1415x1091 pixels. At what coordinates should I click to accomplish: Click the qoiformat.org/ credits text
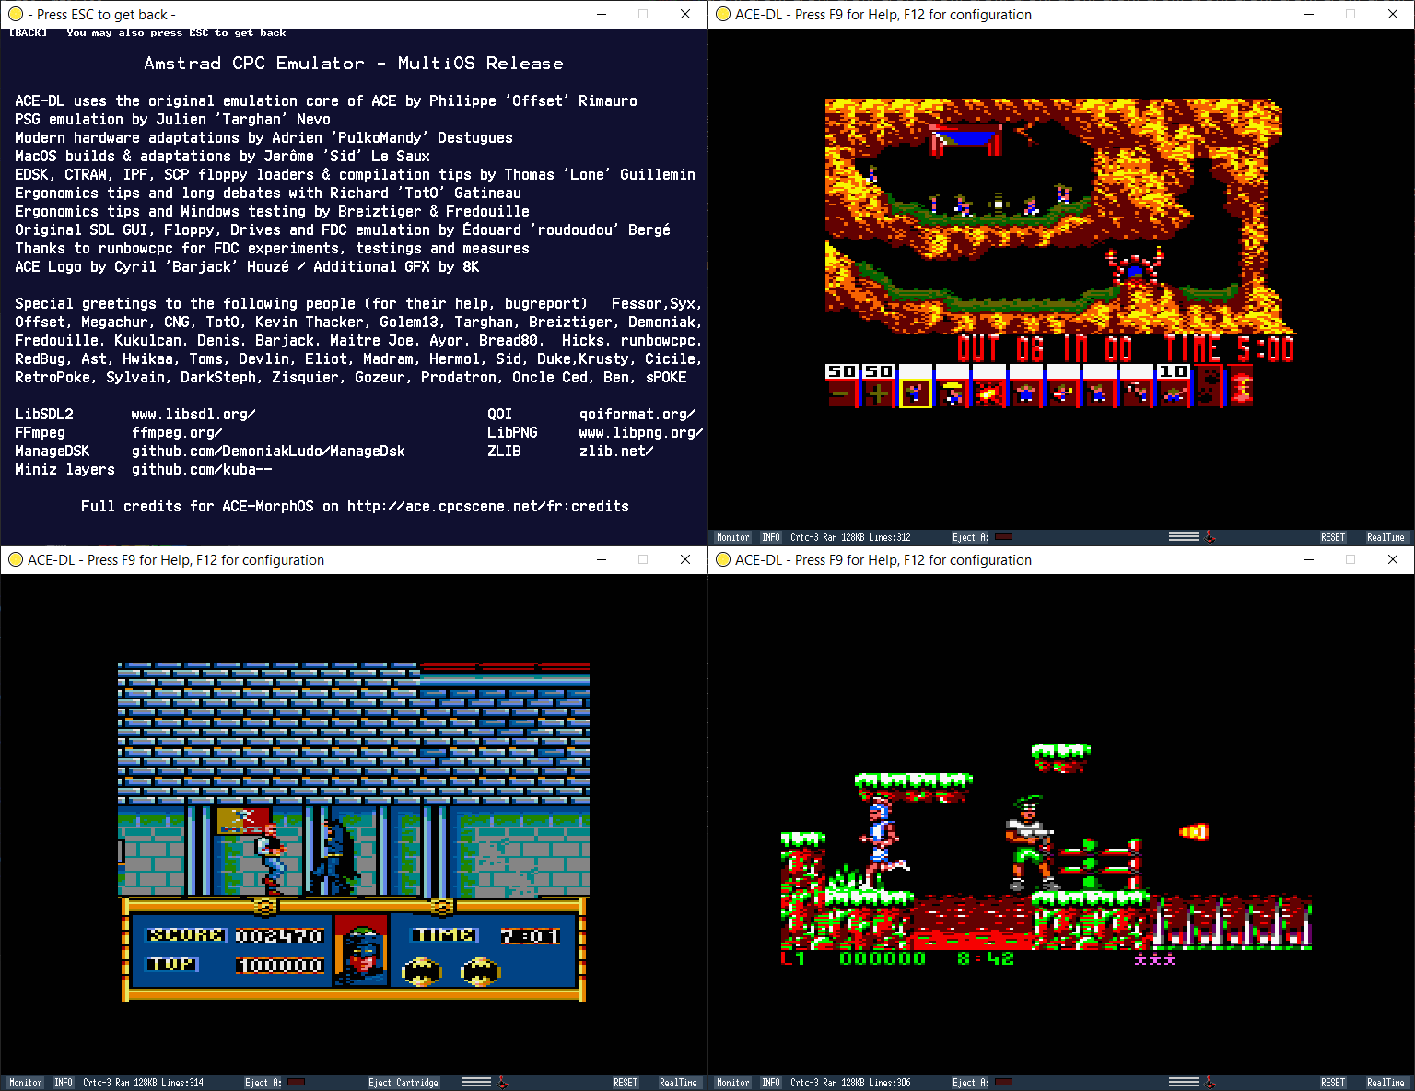point(637,415)
